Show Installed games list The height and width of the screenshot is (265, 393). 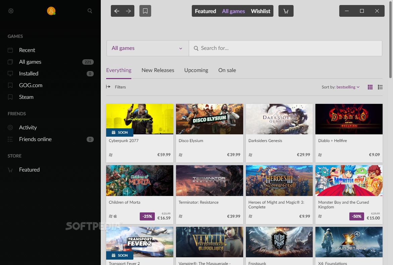(x=50, y=73)
